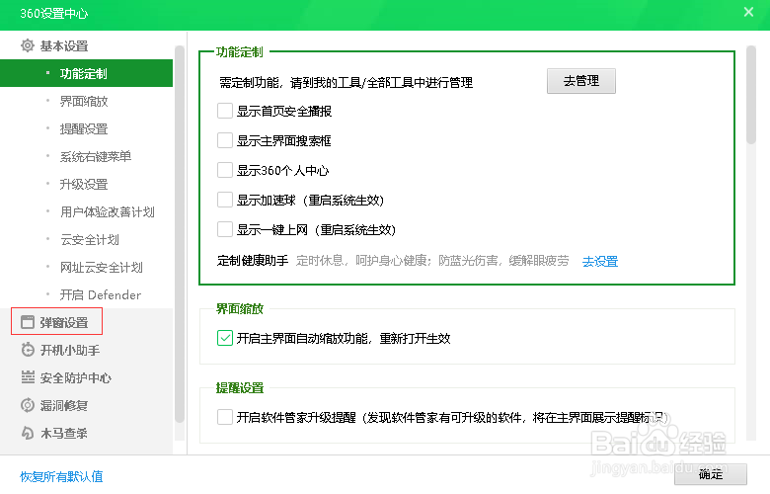The height and width of the screenshot is (494, 770).
Task: Click the icon beside 安全防护中心
Action: point(28,377)
